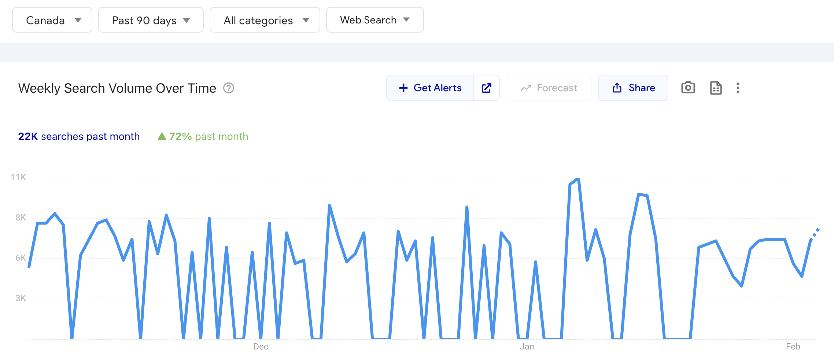Image resolution: width=834 pixels, height=359 pixels.
Task: Open the All categories dropdown
Action: coord(265,20)
